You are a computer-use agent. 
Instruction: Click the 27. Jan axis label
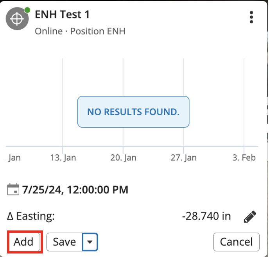click(184, 158)
